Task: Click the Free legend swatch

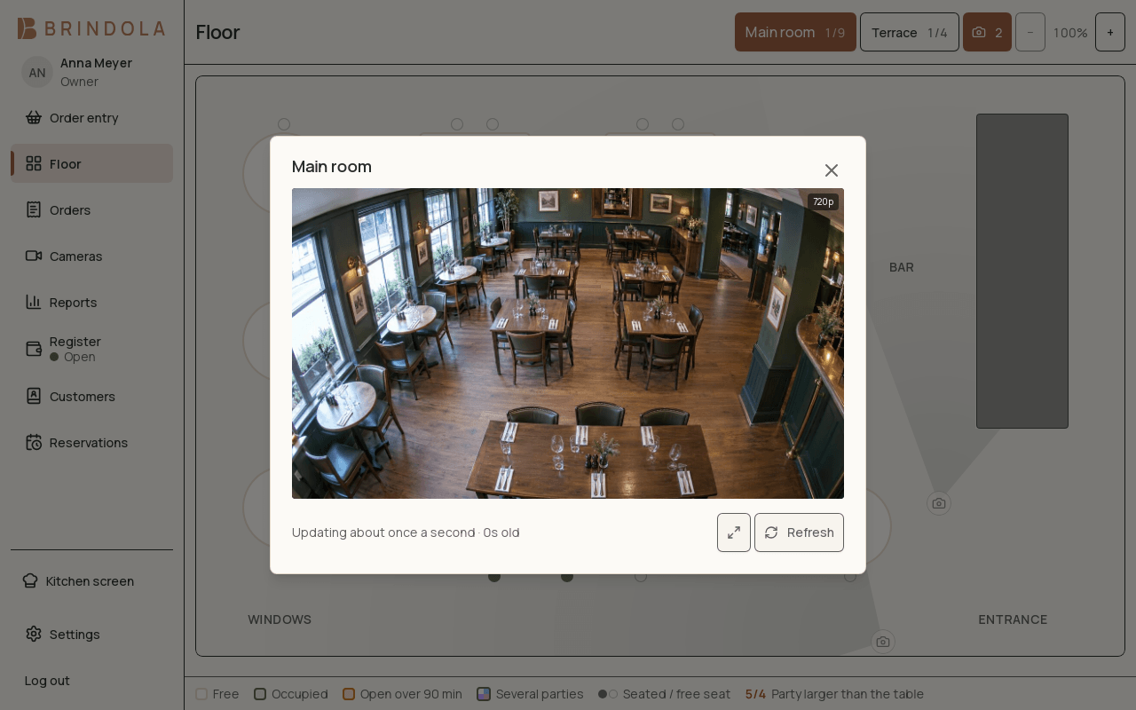Action: pyautogui.click(x=201, y=694)
